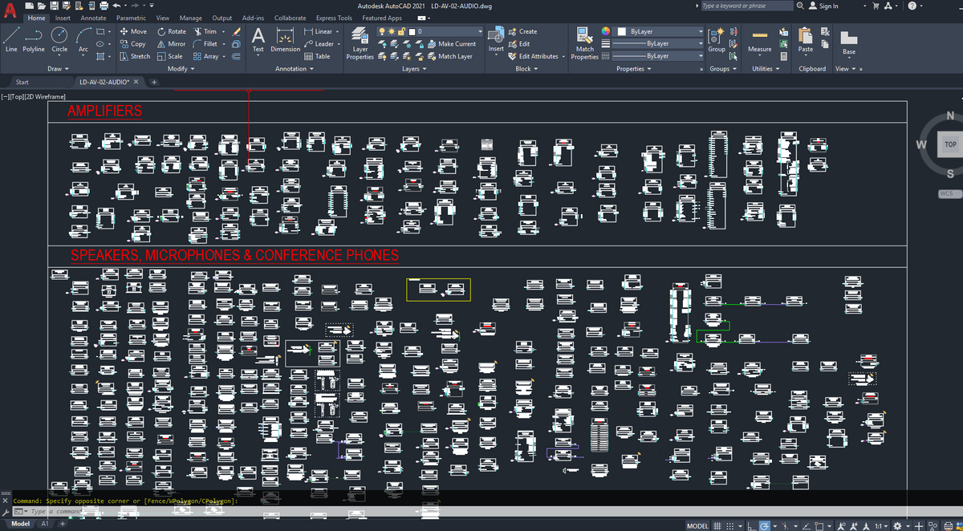Open the annotation scale 1:1 dropdown
The height and width of the screenshot is (531, 963).
coord(881,525)
